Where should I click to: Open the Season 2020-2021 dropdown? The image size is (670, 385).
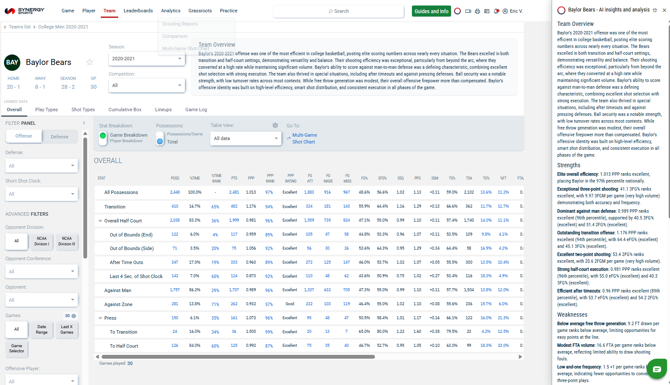coord(147,59)
